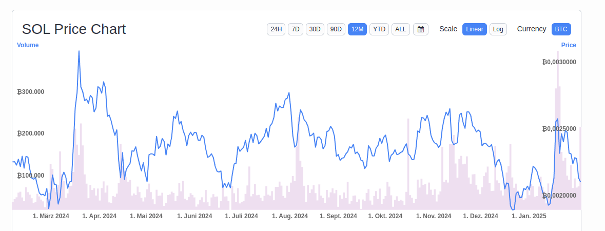Click the BTC currency button
605x231 pixels.
[561, 29]
